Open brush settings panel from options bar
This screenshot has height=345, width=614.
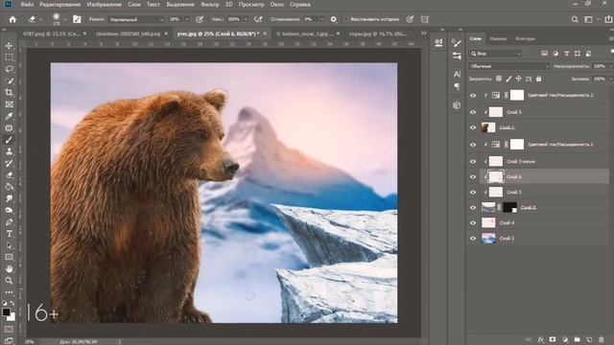coord(77,19)
